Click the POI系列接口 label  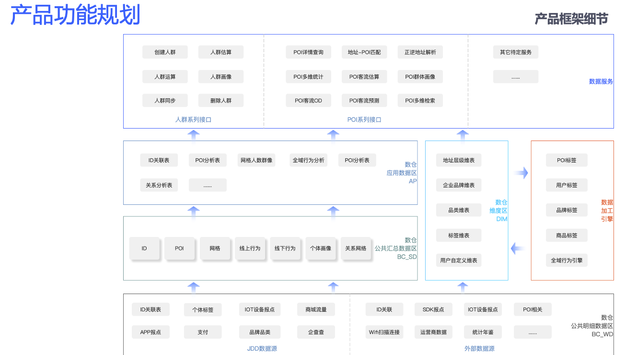point(364,119)
